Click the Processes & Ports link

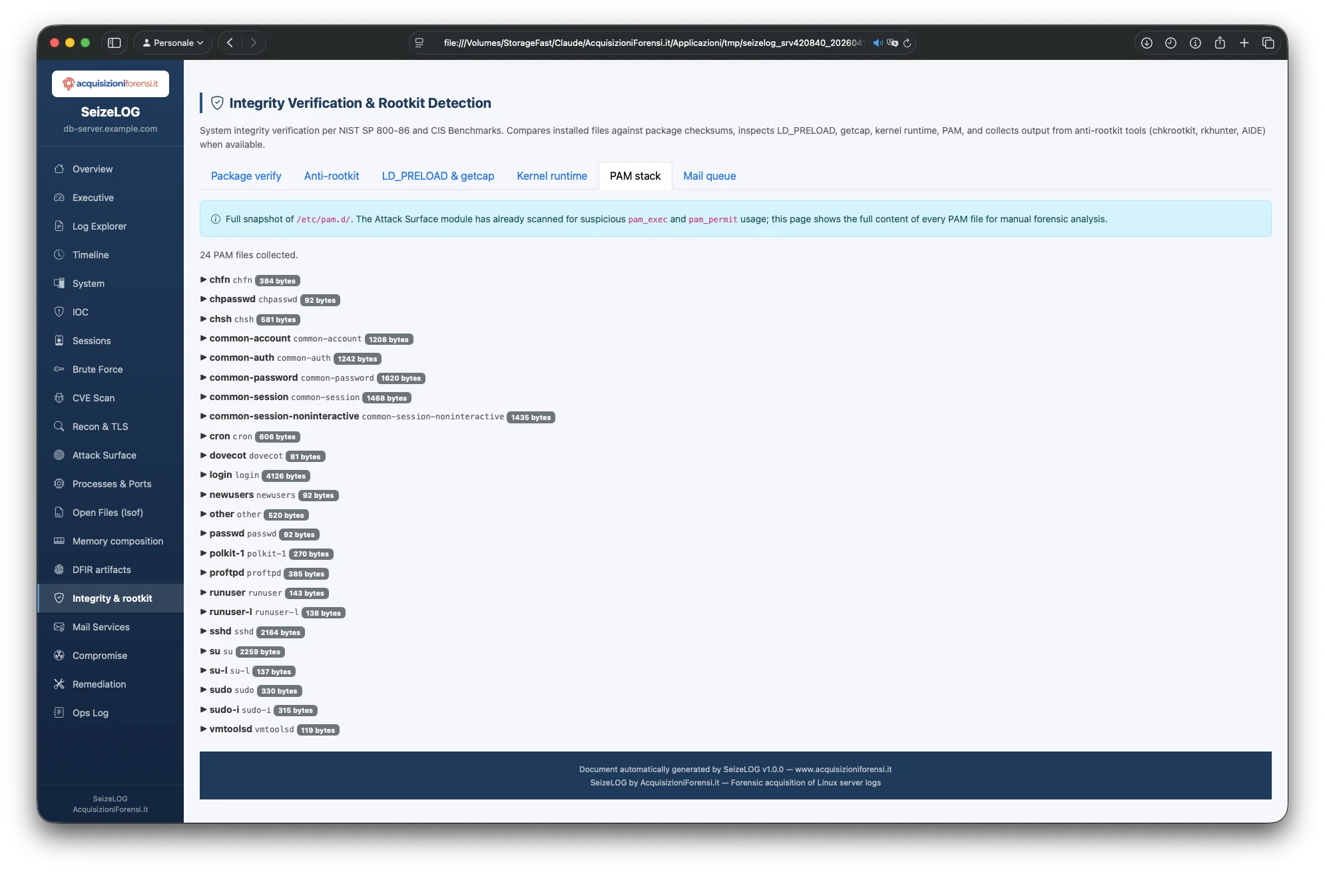click(x=111, y=483)
